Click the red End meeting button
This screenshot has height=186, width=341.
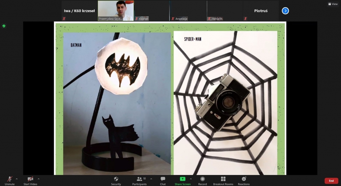pyautogui.click(x=331, y=181)
